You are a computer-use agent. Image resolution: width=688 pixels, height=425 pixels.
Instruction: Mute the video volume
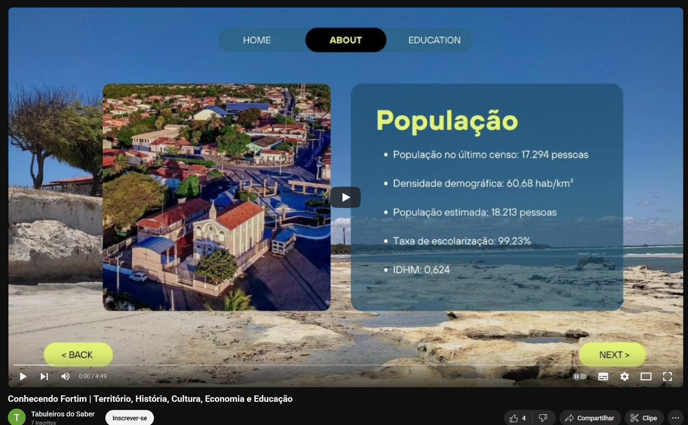pyautogui.click(x=65, y=376)
